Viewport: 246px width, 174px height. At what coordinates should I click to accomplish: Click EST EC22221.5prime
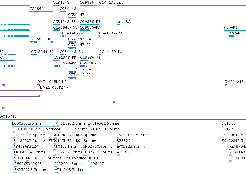pos(56,167)
